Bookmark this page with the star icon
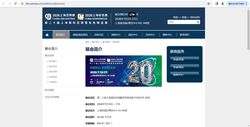The image size is (250, 127). [x=208, y=4]
